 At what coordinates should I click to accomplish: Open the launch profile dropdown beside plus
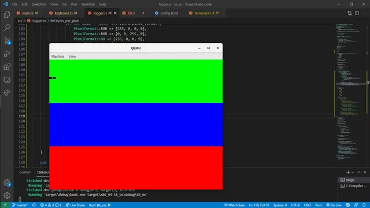click(353, 172)
